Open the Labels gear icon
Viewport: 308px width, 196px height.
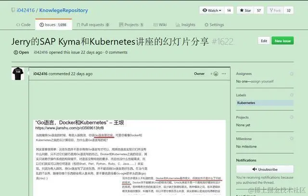point(292,95)
